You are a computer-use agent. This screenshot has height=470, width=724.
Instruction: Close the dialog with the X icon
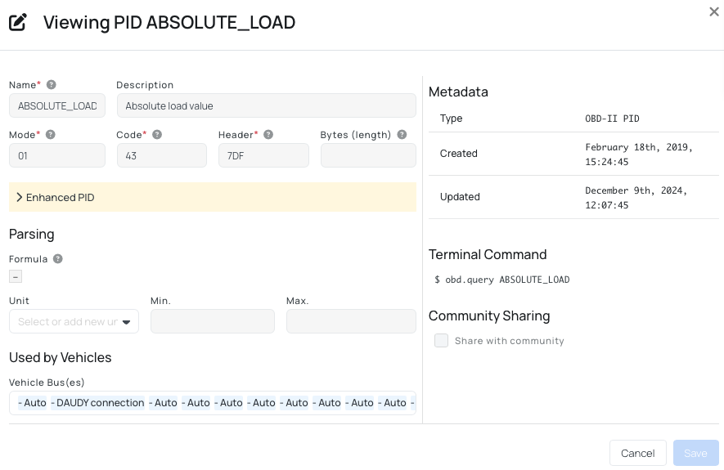714,12
